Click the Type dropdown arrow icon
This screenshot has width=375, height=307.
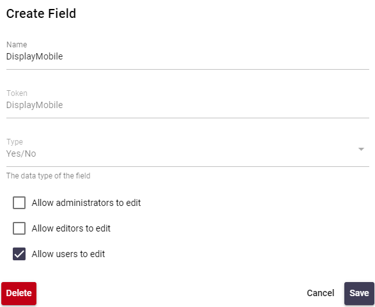coord(361,149)
